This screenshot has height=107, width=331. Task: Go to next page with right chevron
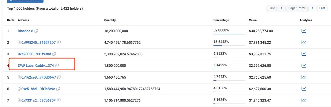[312, 8]
